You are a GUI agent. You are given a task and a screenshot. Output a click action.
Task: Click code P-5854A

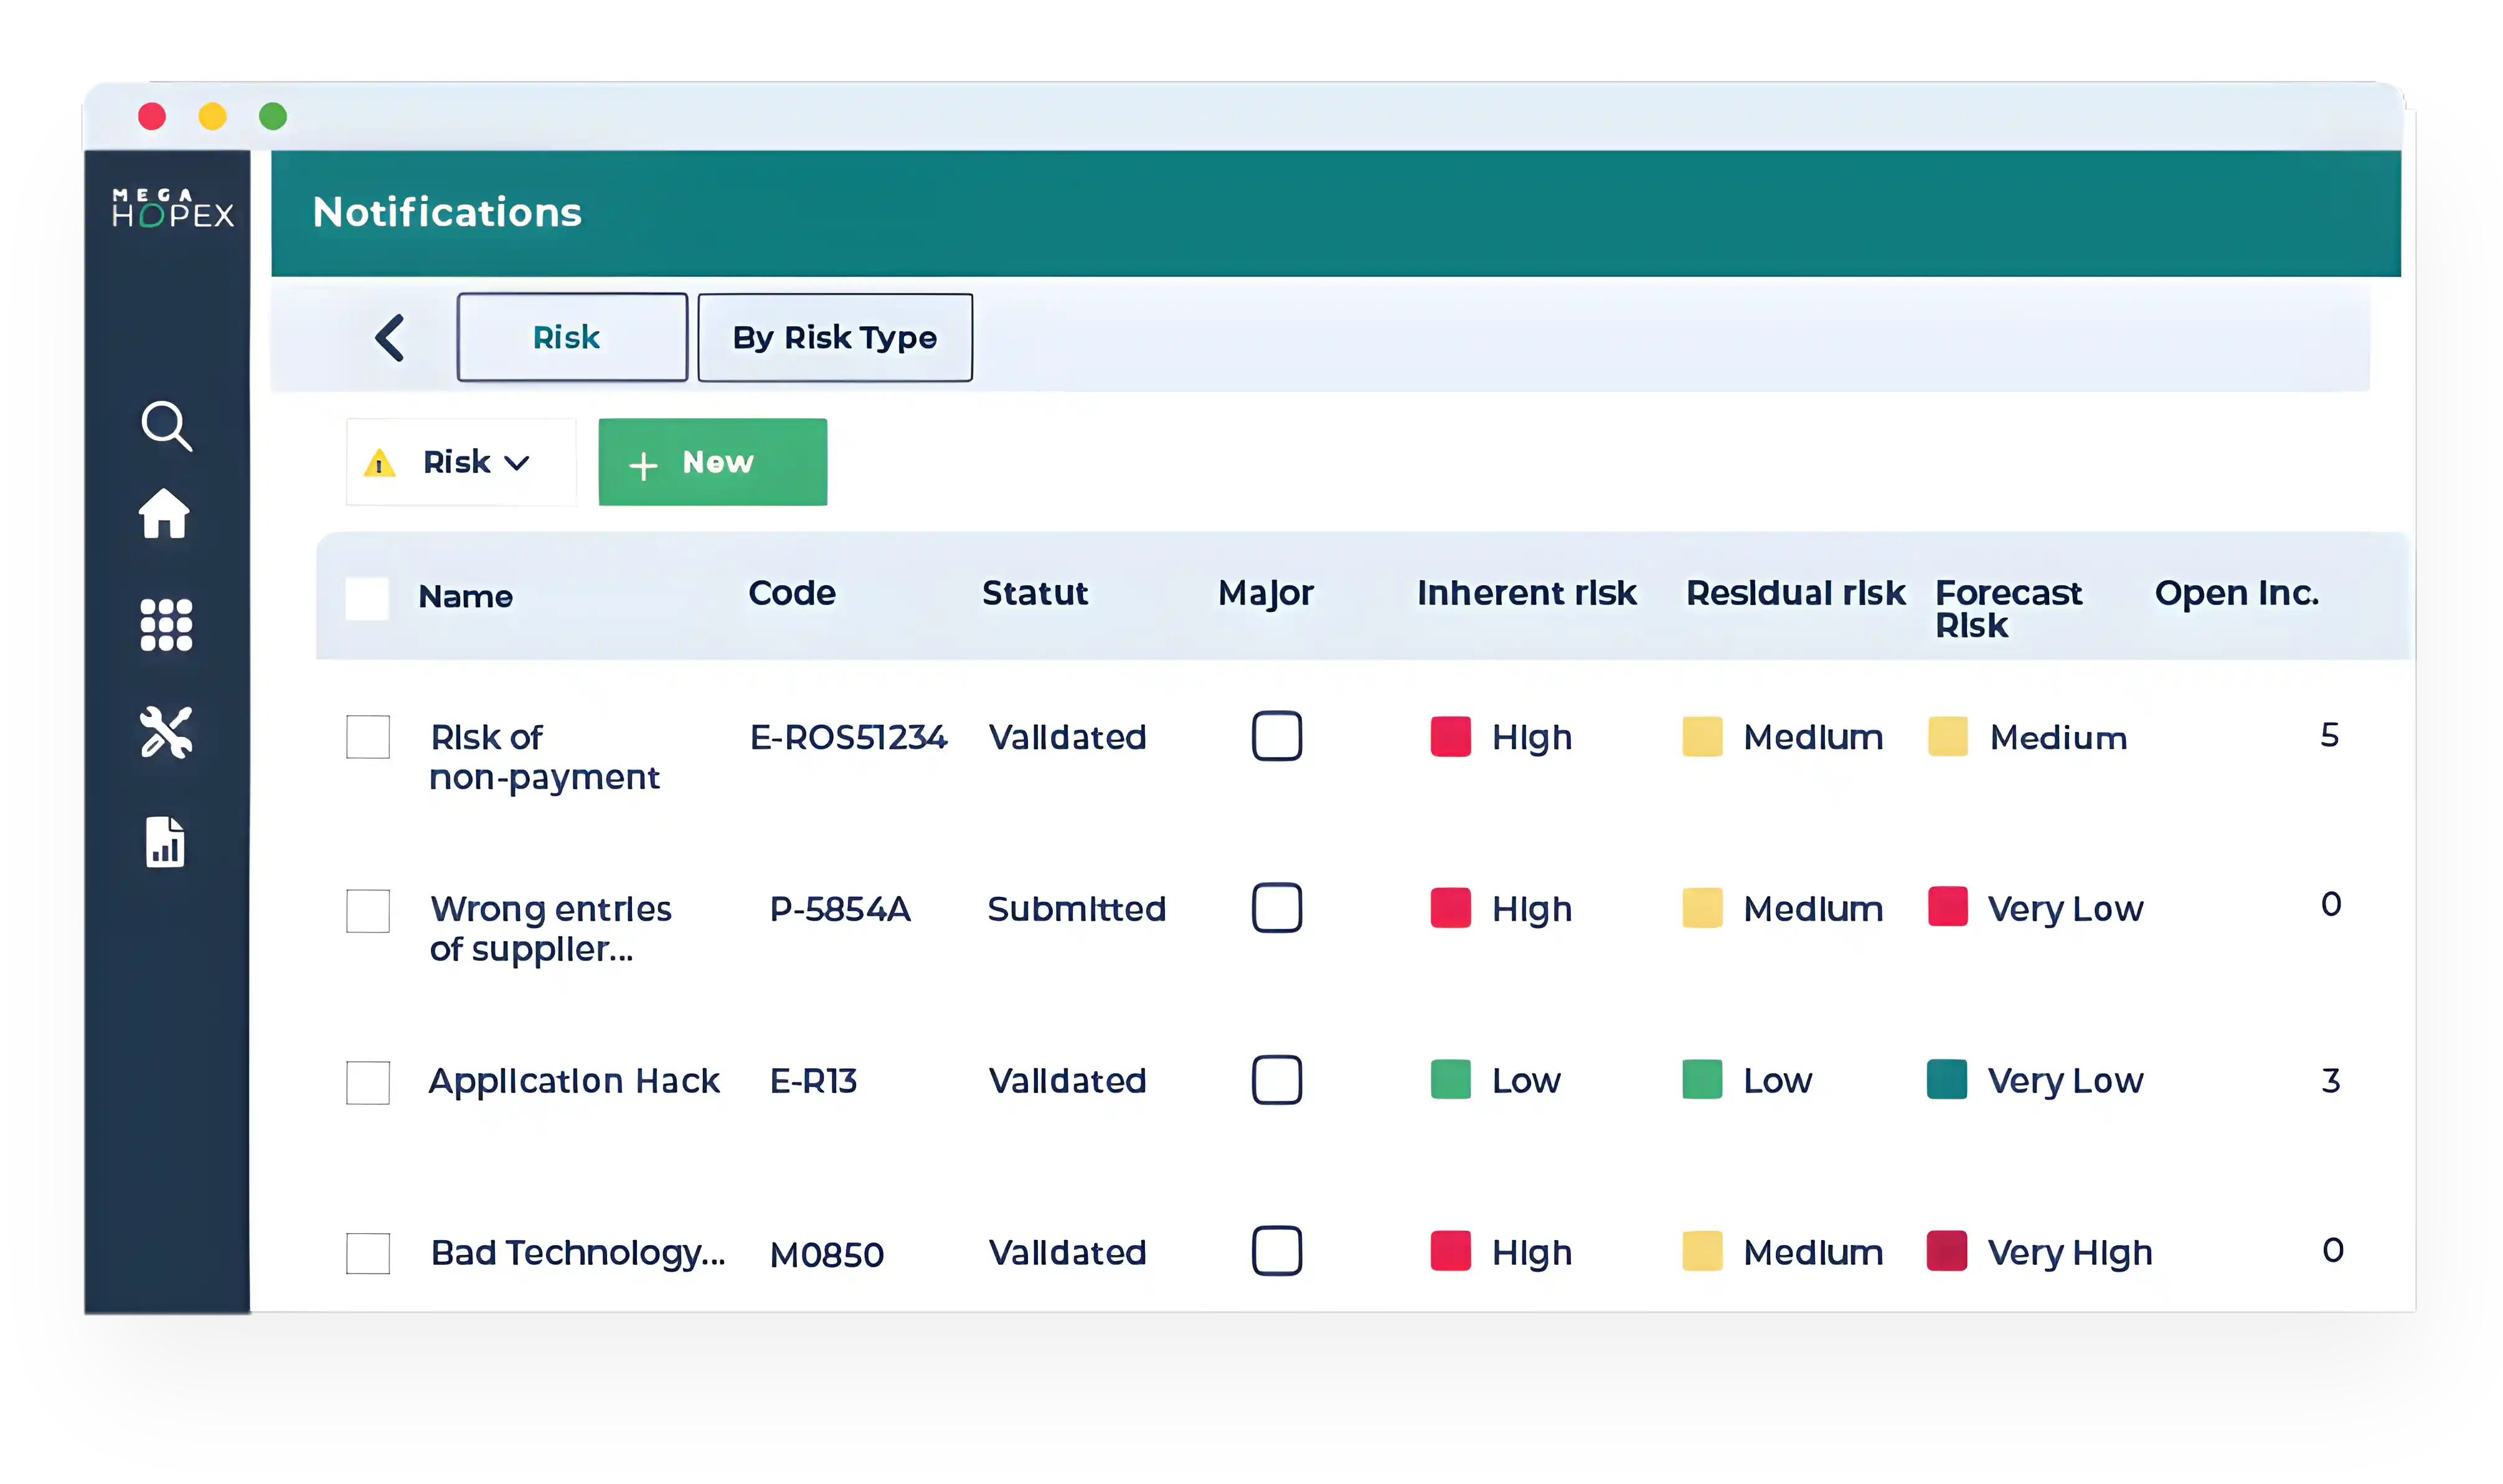[x=840, y=909]
